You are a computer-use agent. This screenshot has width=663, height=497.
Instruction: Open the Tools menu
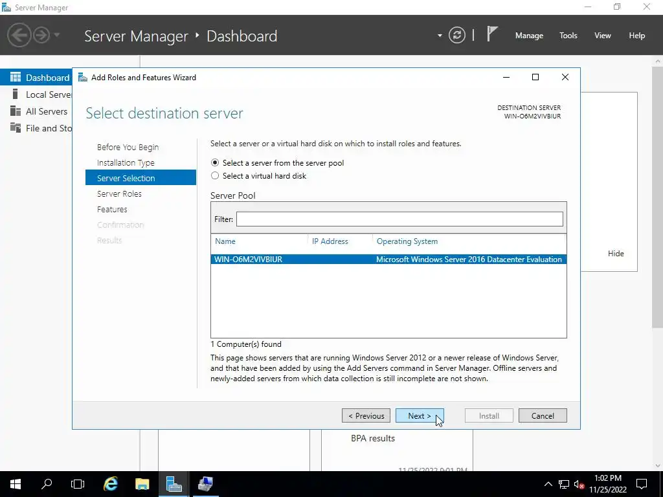point(568,36)
